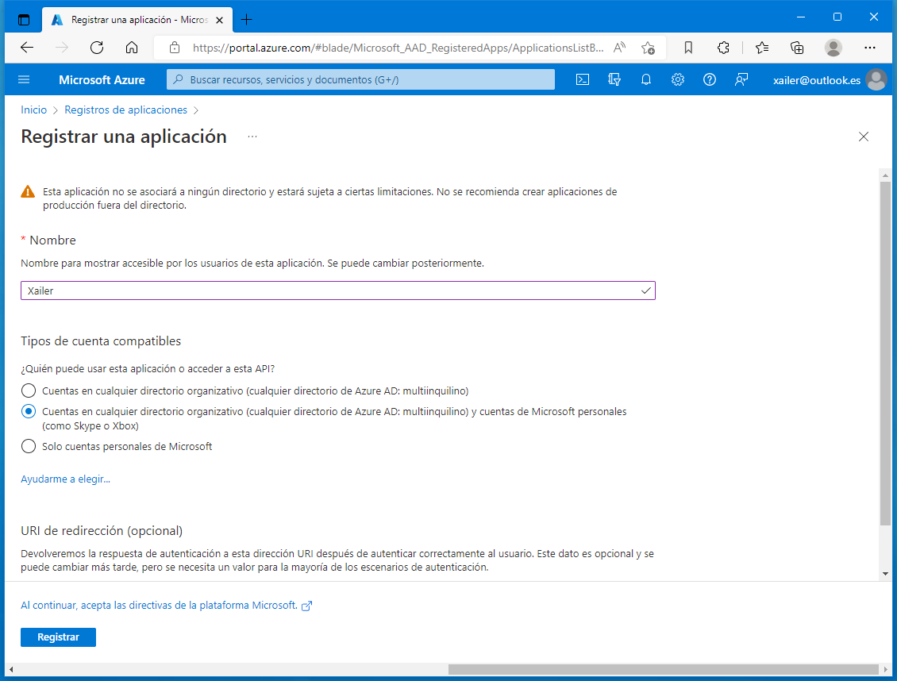Open the browser collections icon
This screenshot has height=681, width=897.
click(797, 48)
